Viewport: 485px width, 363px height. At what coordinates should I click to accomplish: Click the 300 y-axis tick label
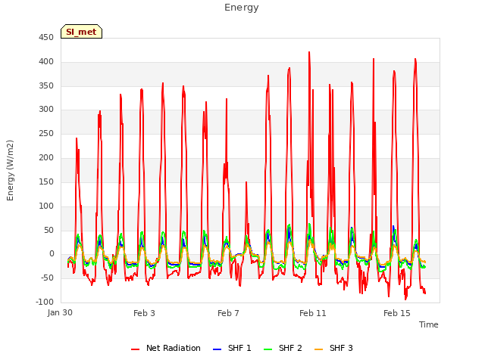pyautogui.click(x=46, y=109)
